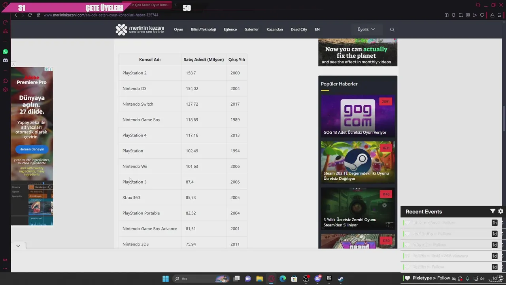Open Steam 203 TL Değerindeki article
This screenshot has width=506, height=285.
tap(358, 162)
